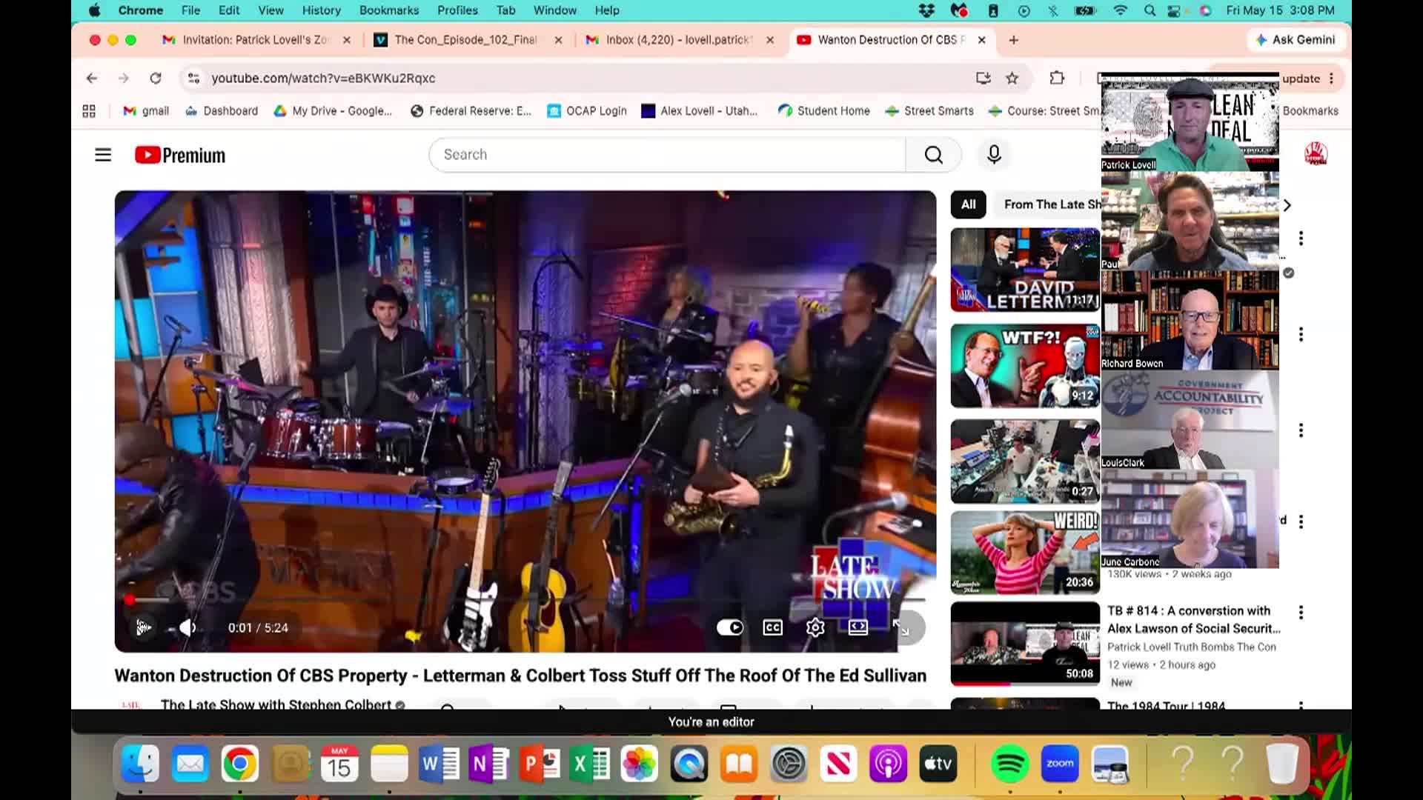The image size is (1423, 800).
Task: Click the YouTube search magnifier button
Action: [x=934, y=155]
